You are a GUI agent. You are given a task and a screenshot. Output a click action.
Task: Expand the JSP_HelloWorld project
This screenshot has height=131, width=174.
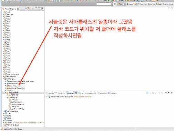(x=3, y=111)
